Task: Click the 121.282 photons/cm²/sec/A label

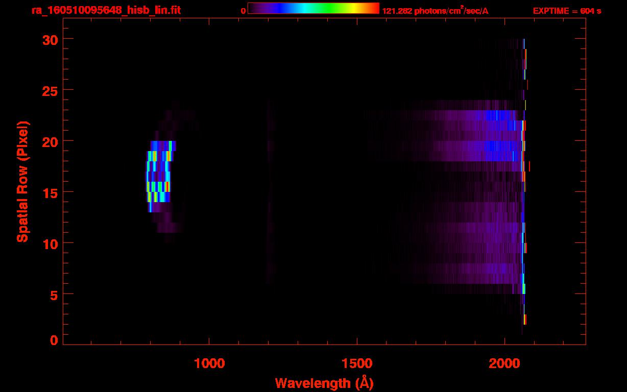Action: [435, 11]
